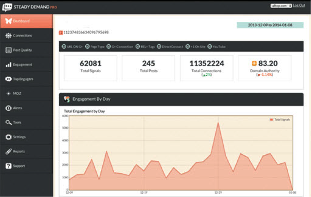Click the Steady Demand speech-bubble logo

tap(7, 7)
